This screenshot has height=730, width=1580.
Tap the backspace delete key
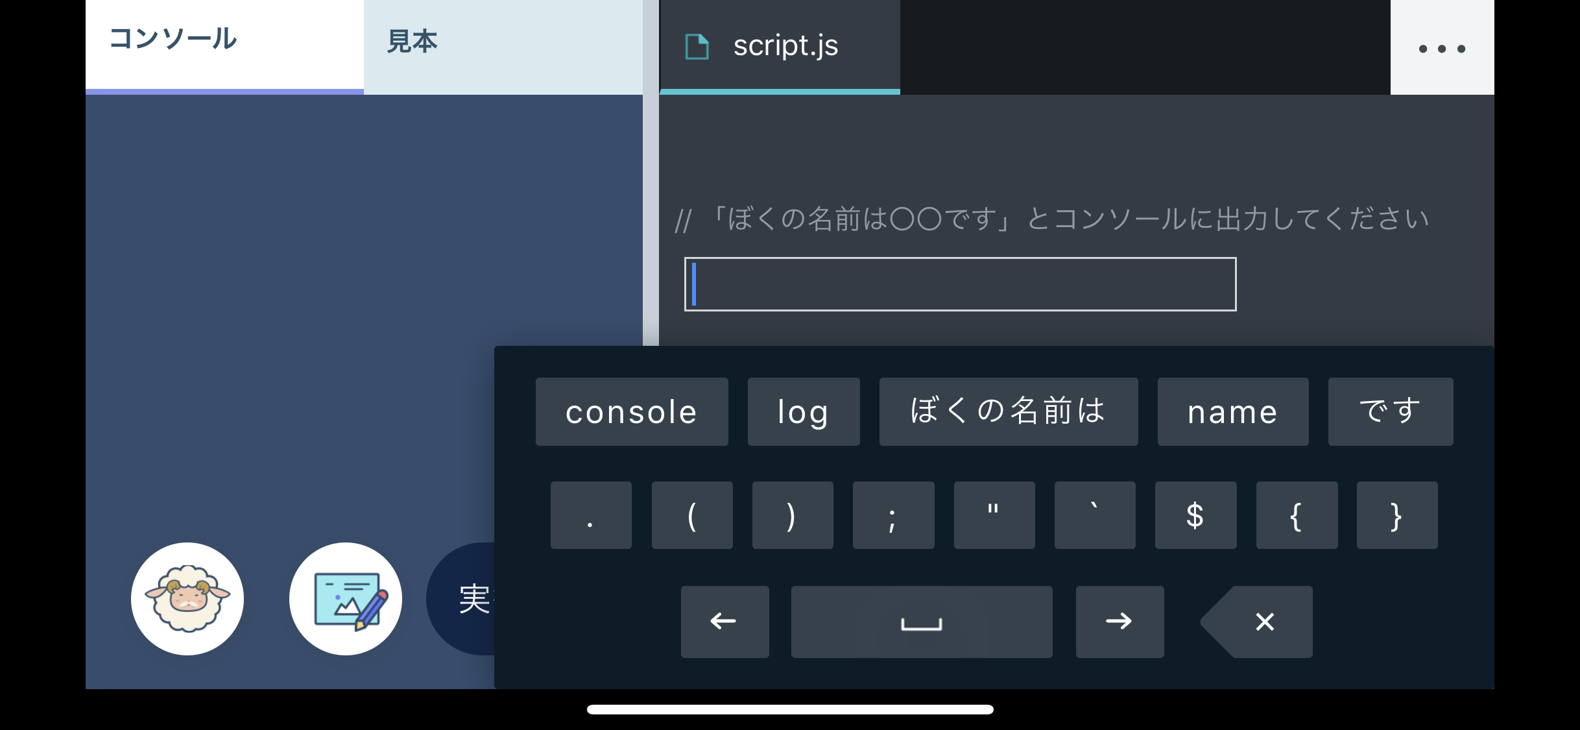click(x=1256, y=622)
